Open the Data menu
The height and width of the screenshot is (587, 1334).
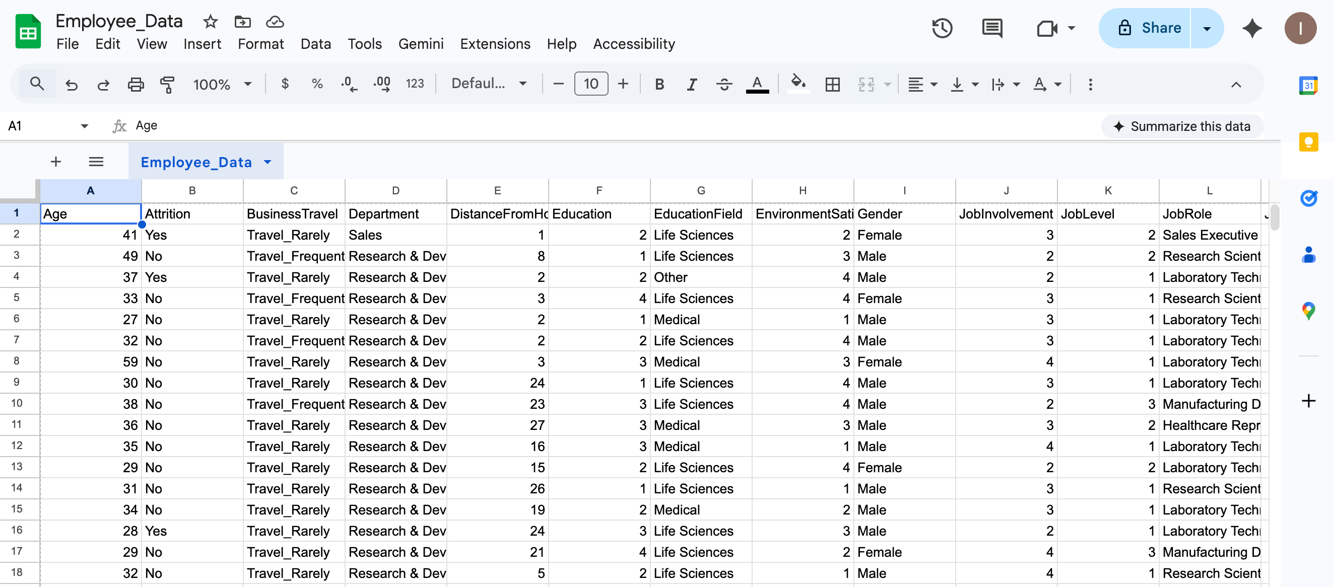point(315,44)
